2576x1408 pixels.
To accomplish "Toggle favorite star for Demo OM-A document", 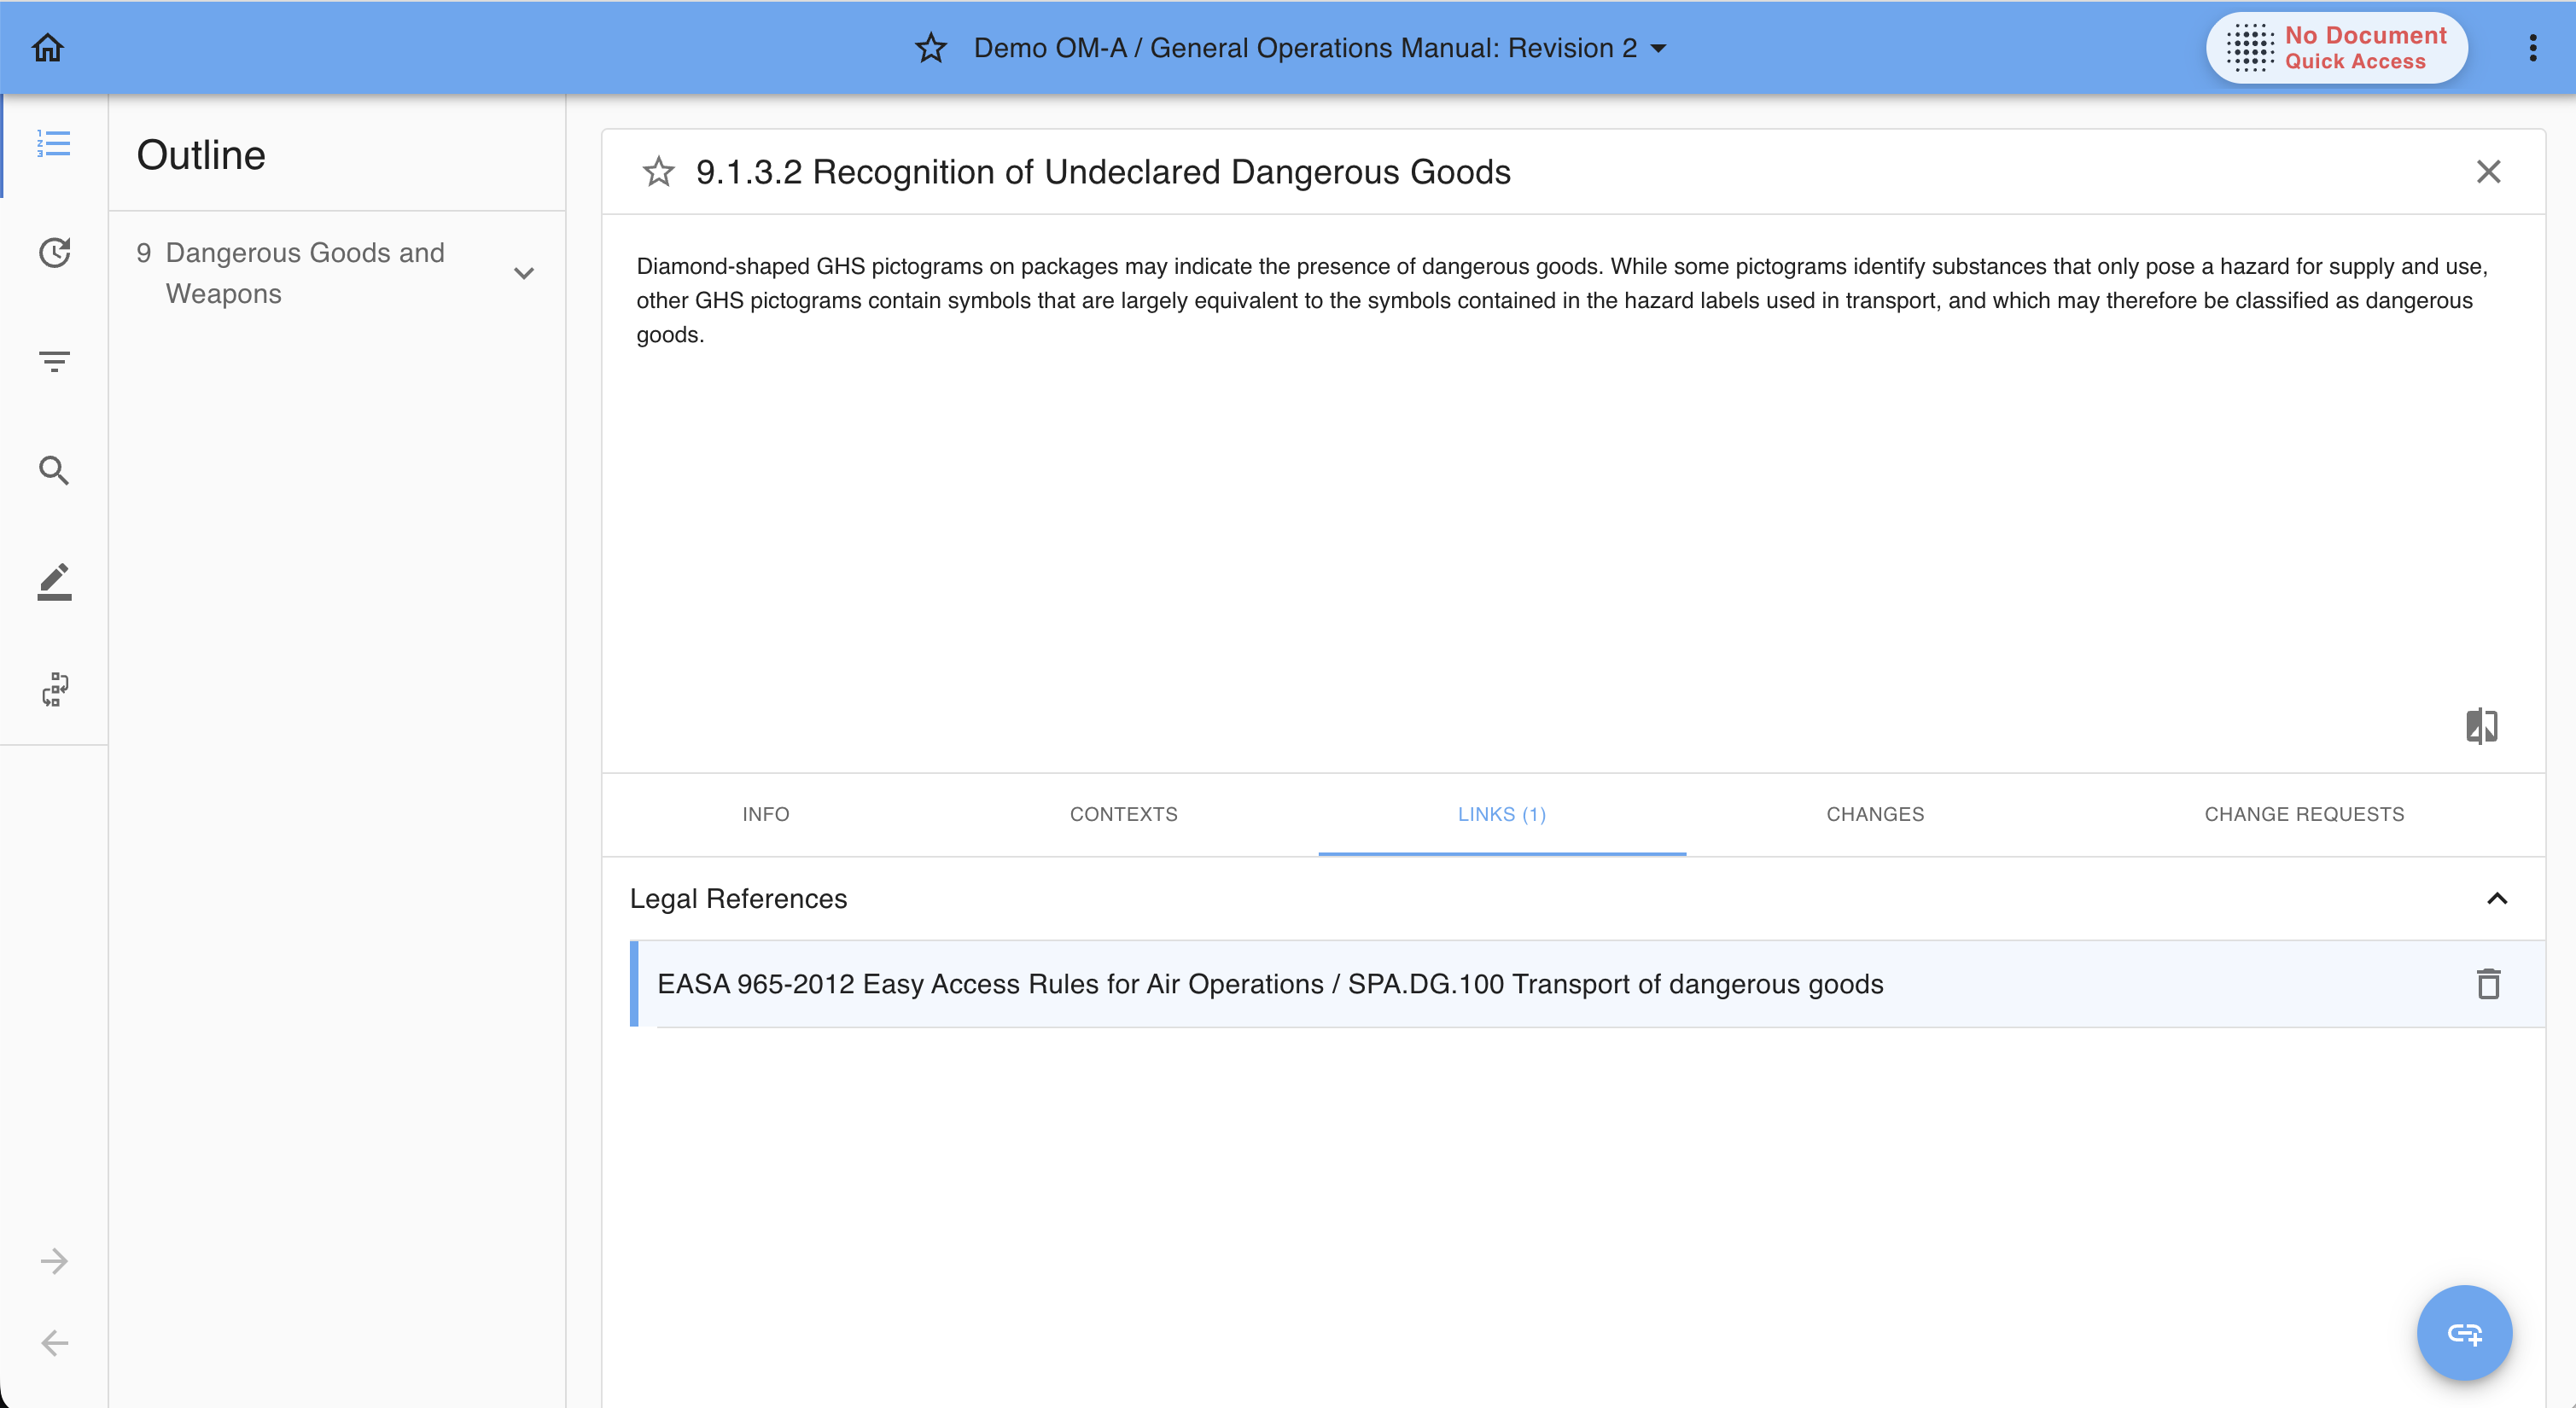I will tap(930, 48).
